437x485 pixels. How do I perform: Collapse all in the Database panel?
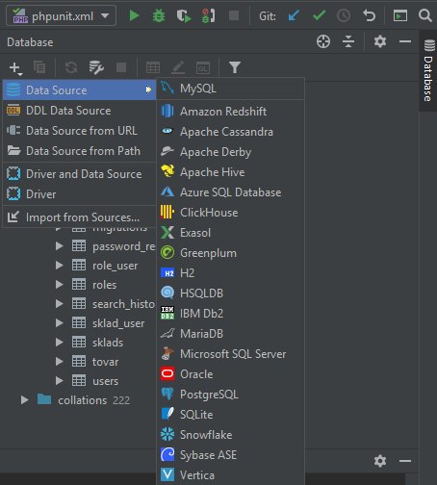(x=348, y=41)
